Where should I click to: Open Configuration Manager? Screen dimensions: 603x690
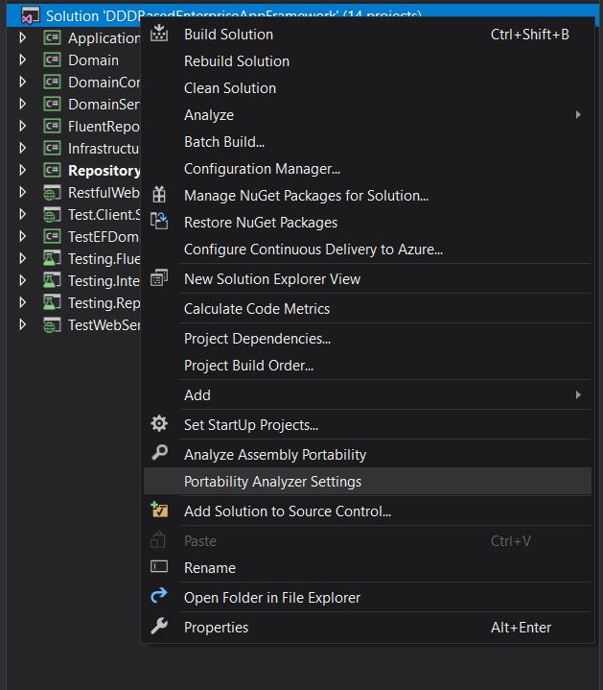(262, 169)
